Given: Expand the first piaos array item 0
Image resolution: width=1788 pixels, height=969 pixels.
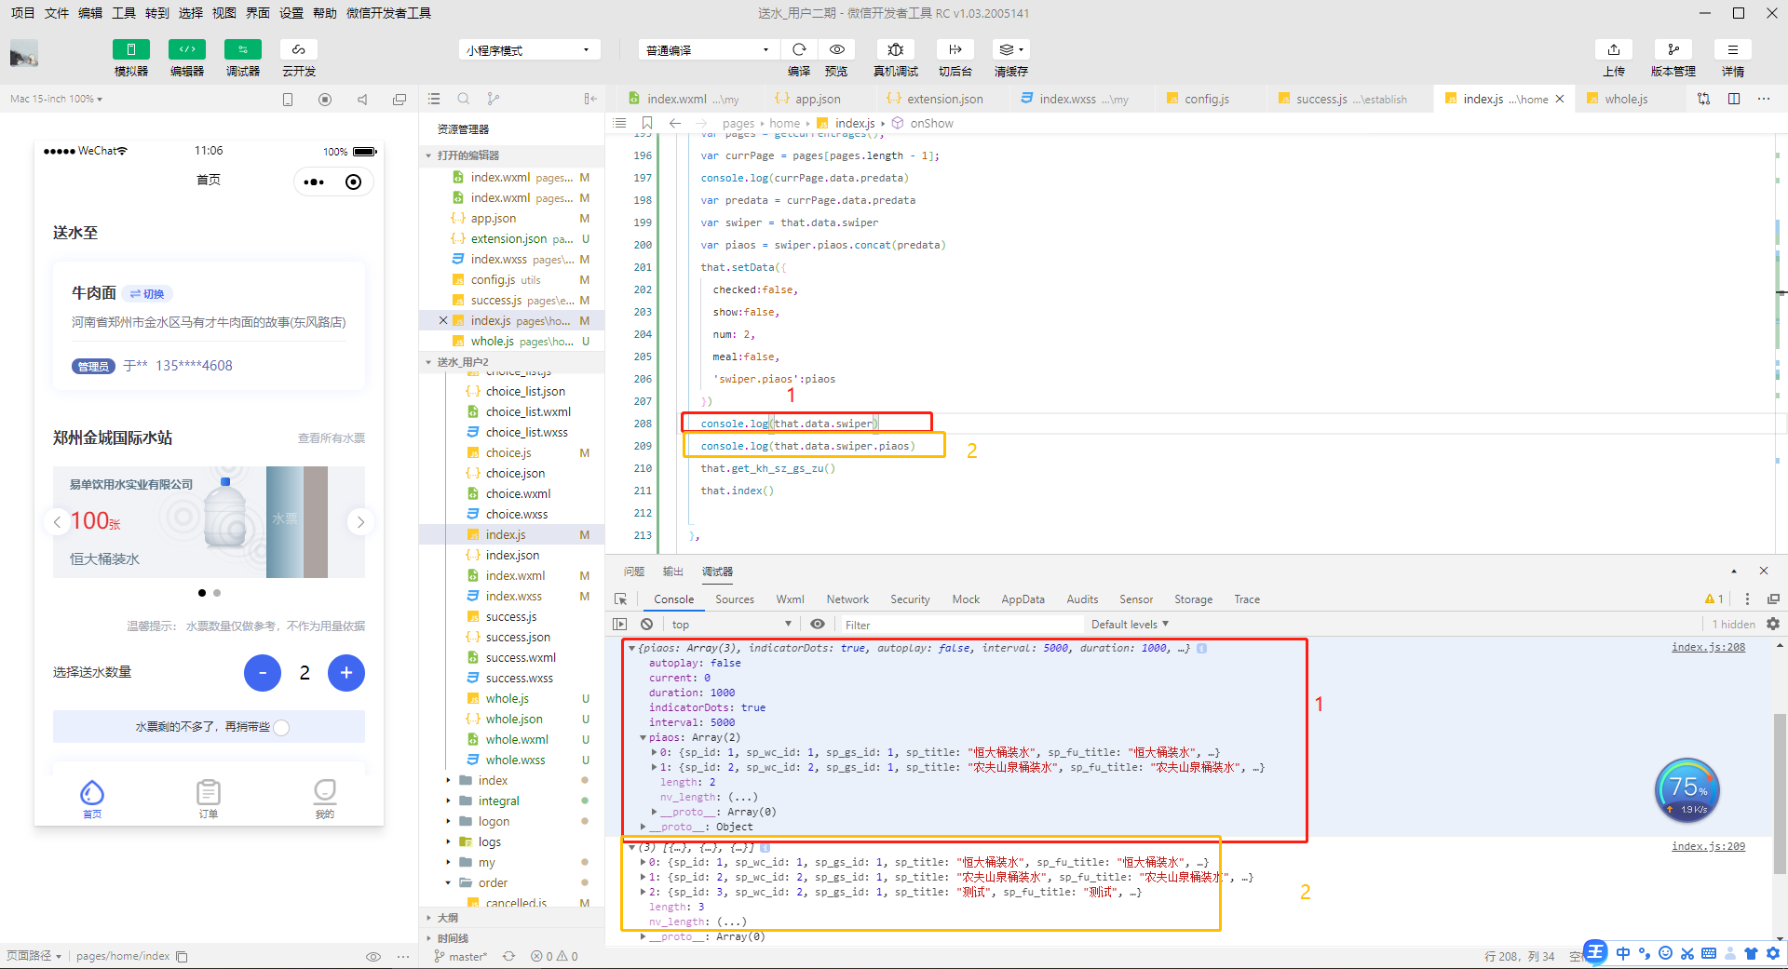Looking at the screenshot, I should 654,753.
